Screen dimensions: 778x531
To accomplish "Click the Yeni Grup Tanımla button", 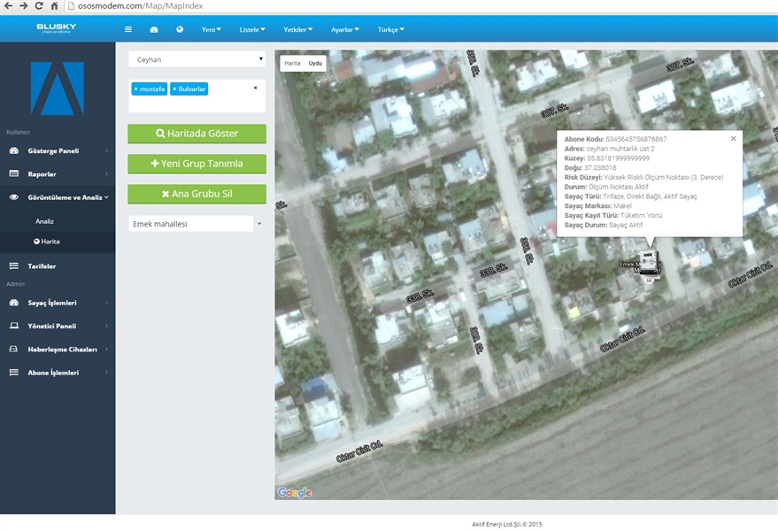I will pyautogui.click(x=197, y=164).
